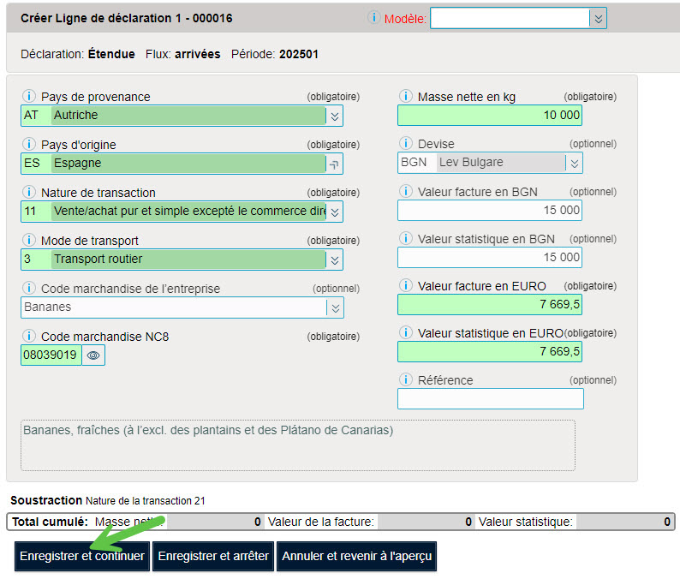Expand Nature de transaction dropdown arrow
This screenshot has width=680, height=579.
pyautogui.click(x=334, y=212)
